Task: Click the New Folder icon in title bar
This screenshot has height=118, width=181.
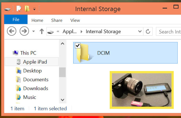Action: 27,9
